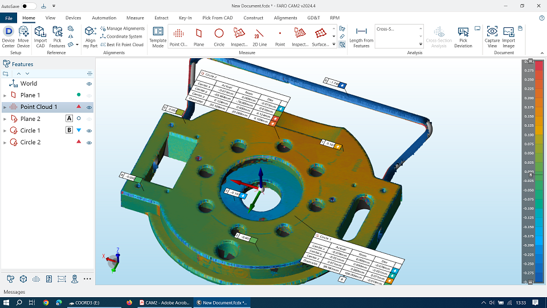Image resolution: width=547 pixels, height=308 pixels.
Task: Click Coordinate System button
Action: (x=121, y=37)
